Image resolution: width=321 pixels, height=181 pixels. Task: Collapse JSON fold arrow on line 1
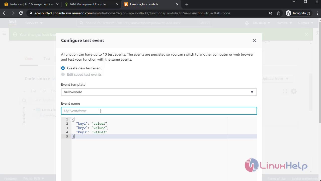[70, 119]
